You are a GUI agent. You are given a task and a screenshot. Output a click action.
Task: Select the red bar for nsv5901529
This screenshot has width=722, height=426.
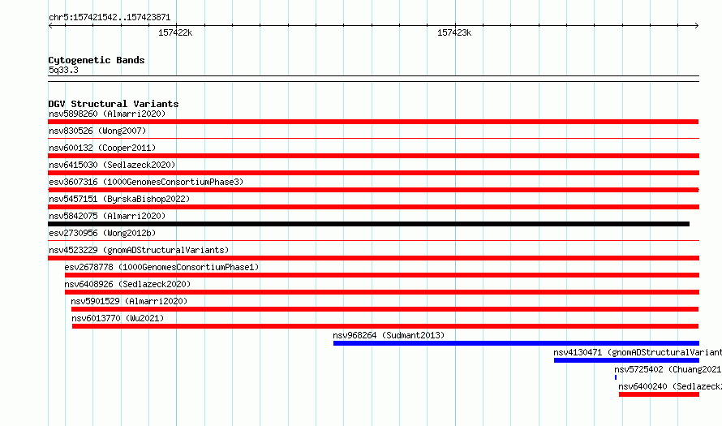click(385, 309)
